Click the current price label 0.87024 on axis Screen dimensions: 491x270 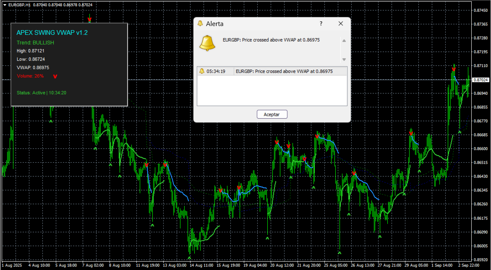pos(481,80)
